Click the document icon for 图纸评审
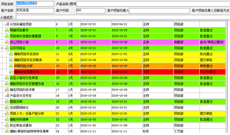Viewport: 230px width, 135px height. (x=7, y=101)
